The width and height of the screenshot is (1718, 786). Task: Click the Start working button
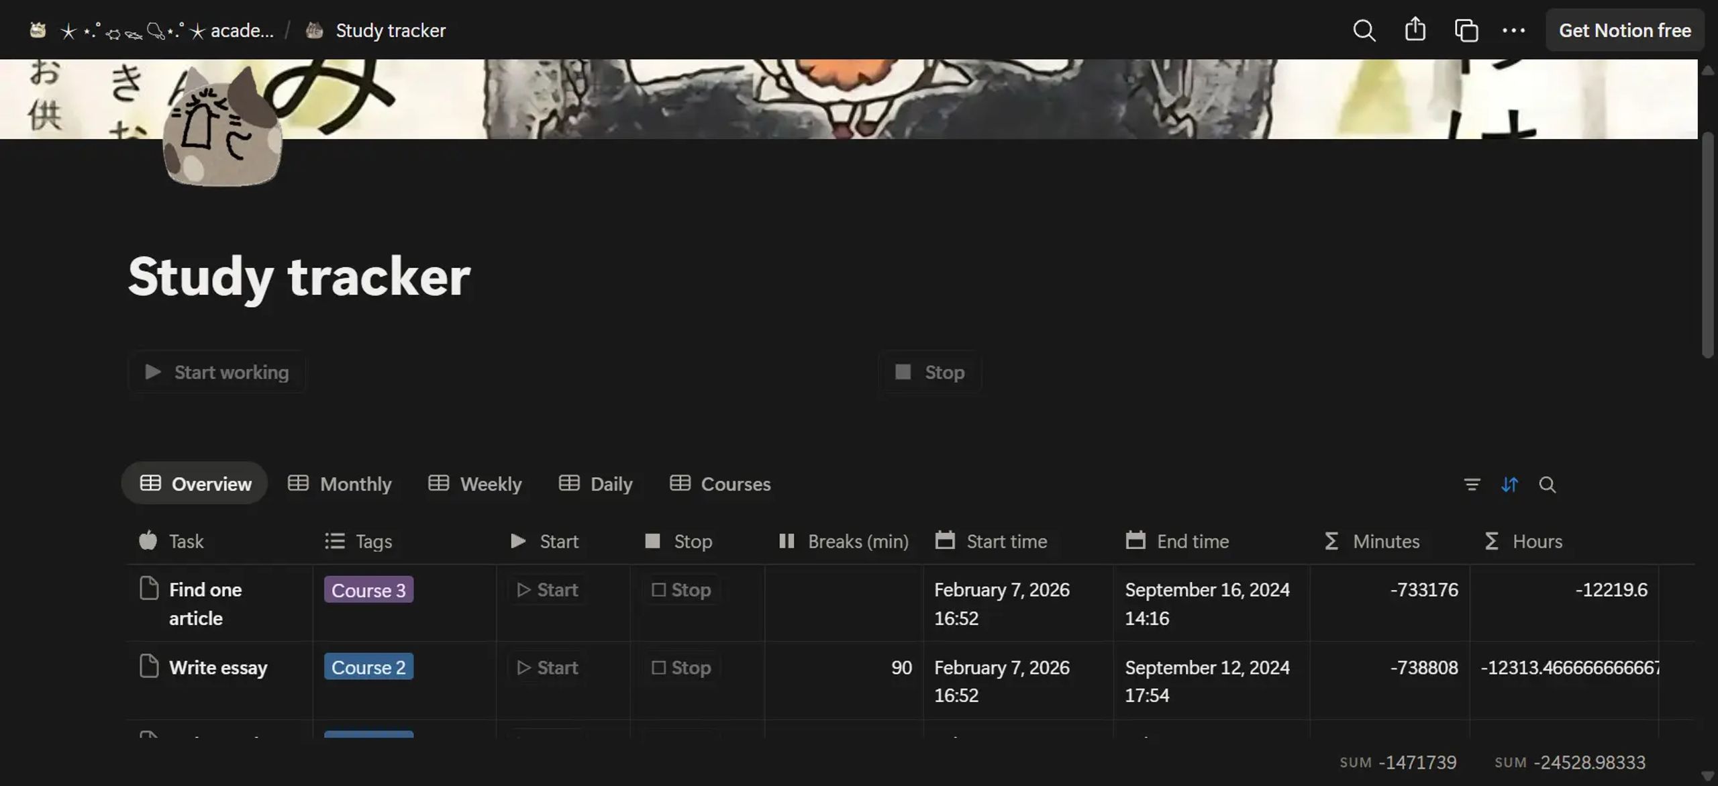click(x=217, y=372)
